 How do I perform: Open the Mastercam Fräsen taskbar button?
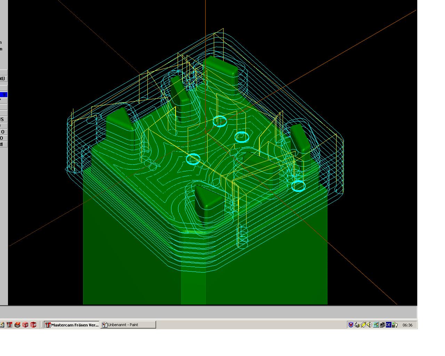pyautogui.click(x=72, y=325)
